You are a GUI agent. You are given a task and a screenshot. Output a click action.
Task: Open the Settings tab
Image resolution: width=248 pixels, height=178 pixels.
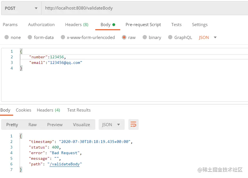point(200,25)
